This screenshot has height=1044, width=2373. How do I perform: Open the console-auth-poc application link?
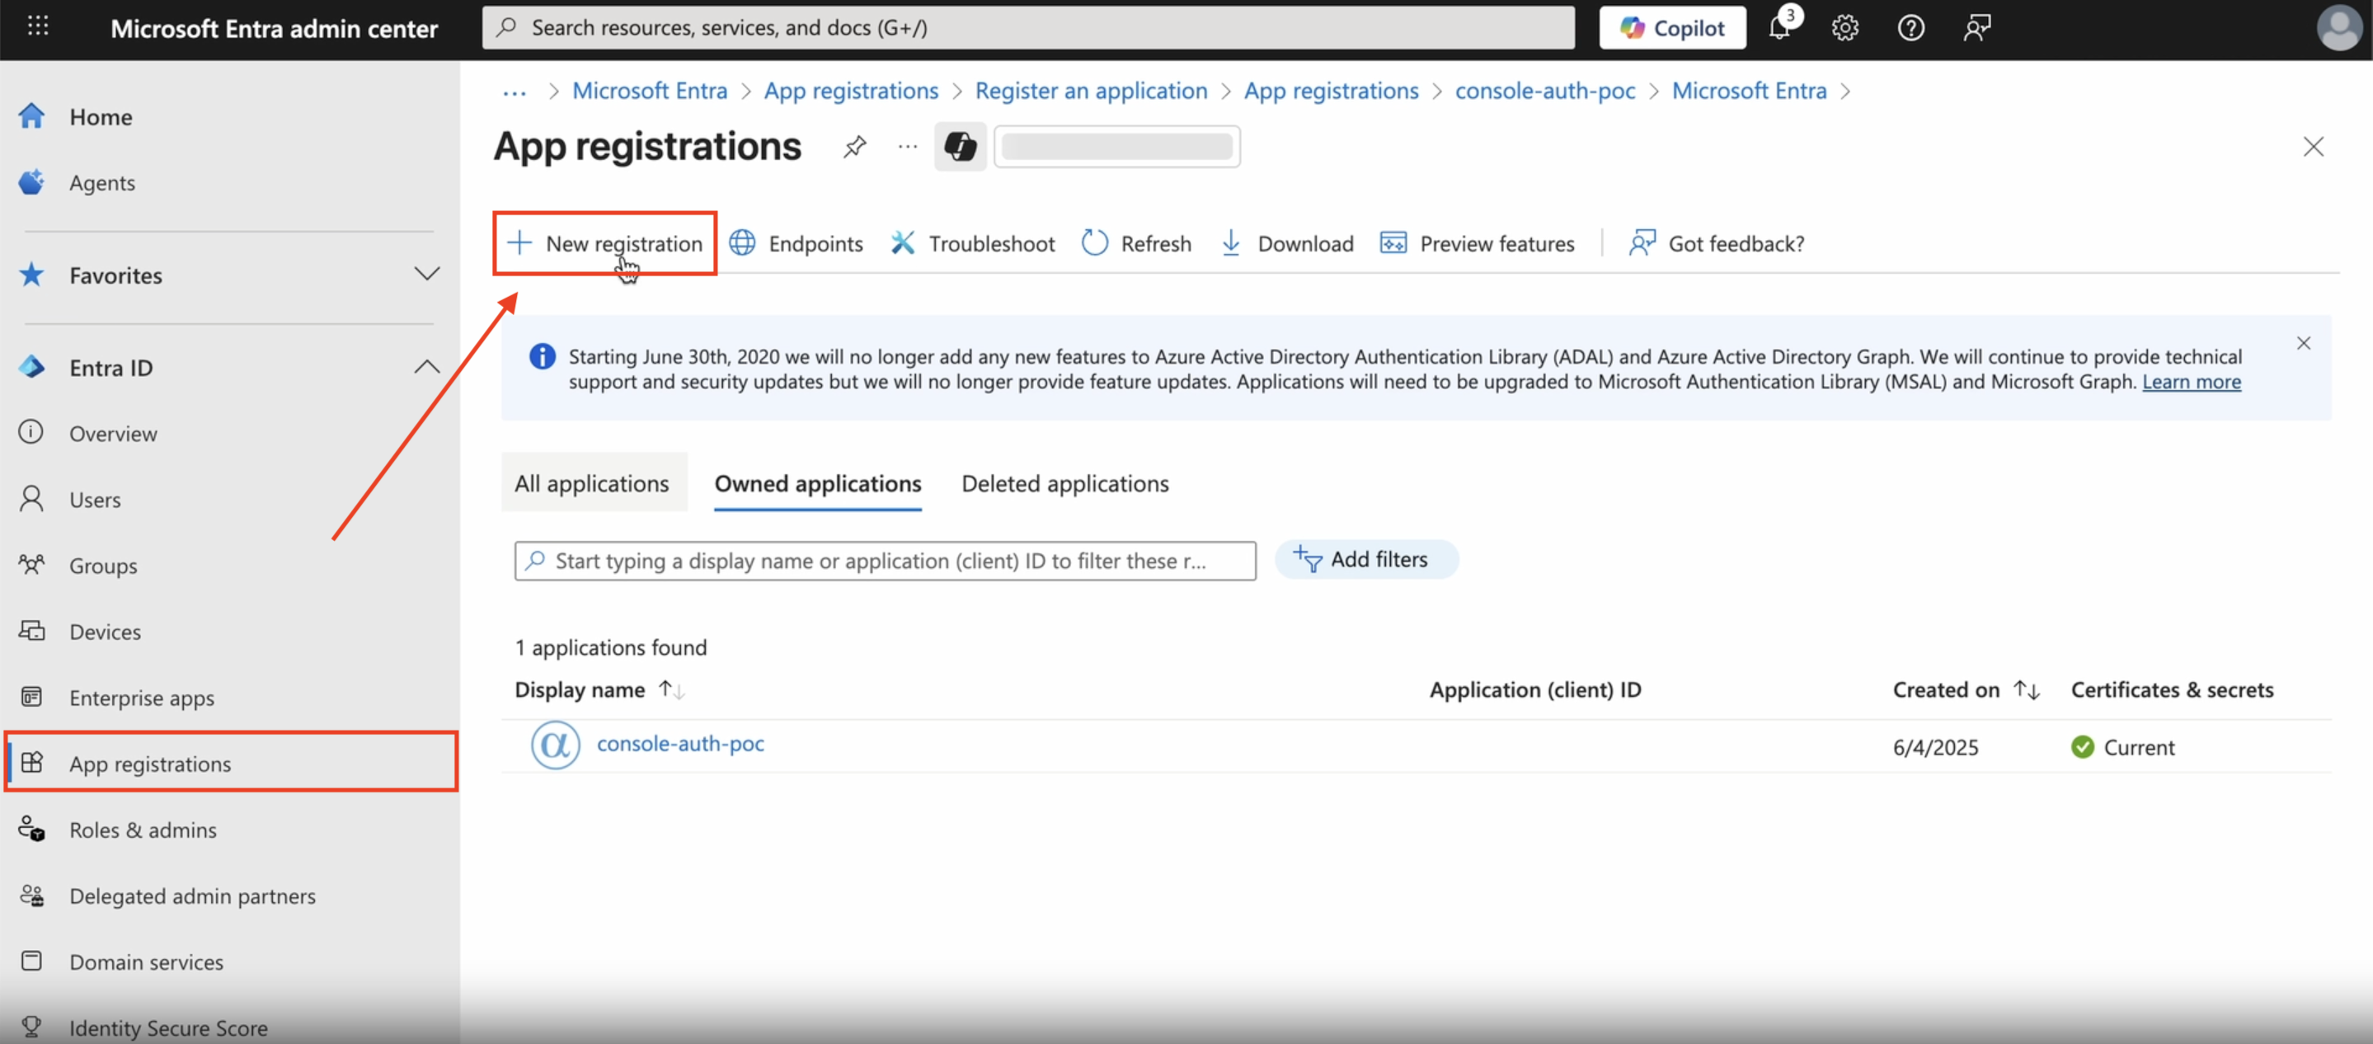(680, 744)
